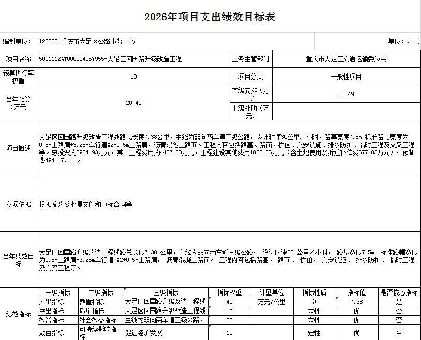Select the 当年绩效目标 label cell
The image size is (421, 340).
(x=19, y=260)
